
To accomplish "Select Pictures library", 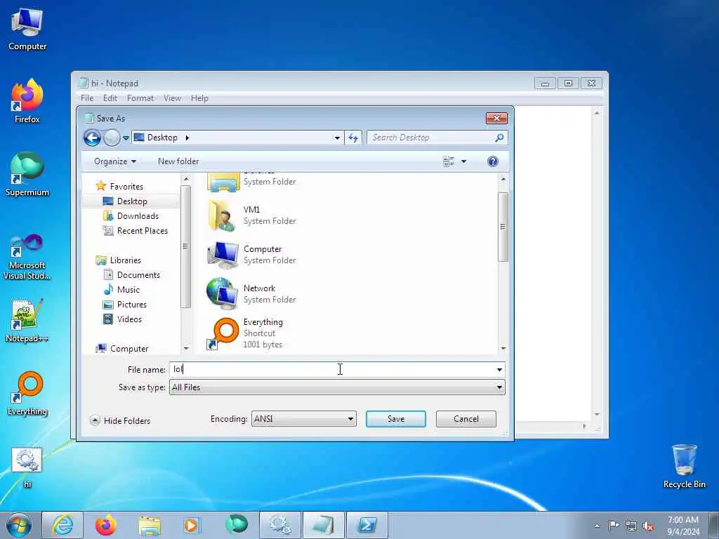I will pyautogui.click(x=125, y=304).
